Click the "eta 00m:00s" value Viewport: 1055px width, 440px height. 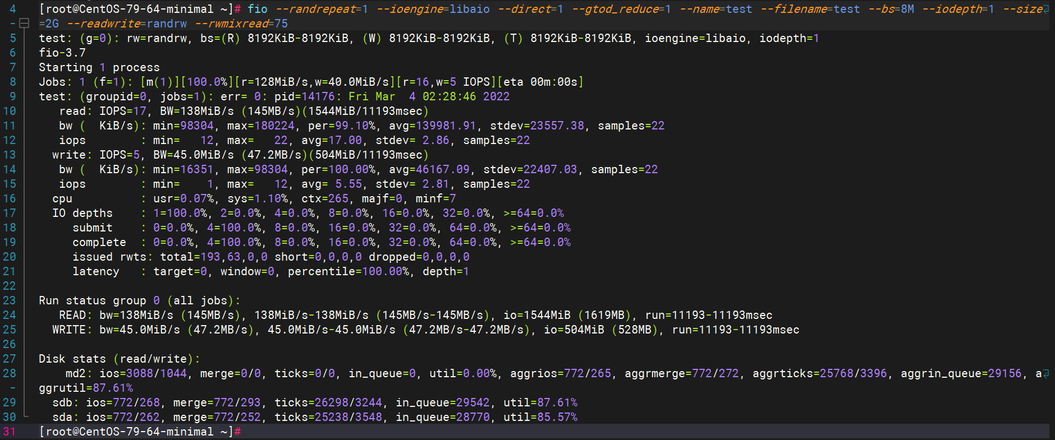(540, 82)
